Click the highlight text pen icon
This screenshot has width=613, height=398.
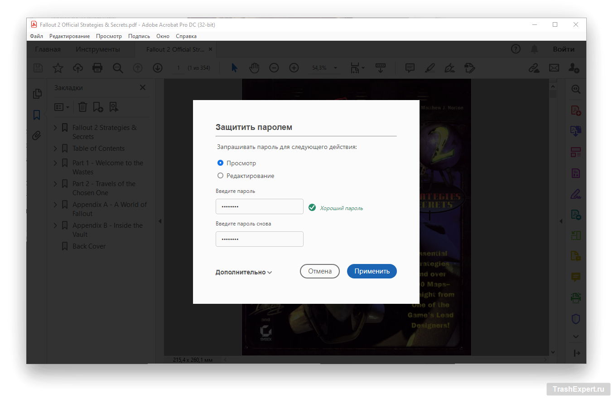click(430, 68)
